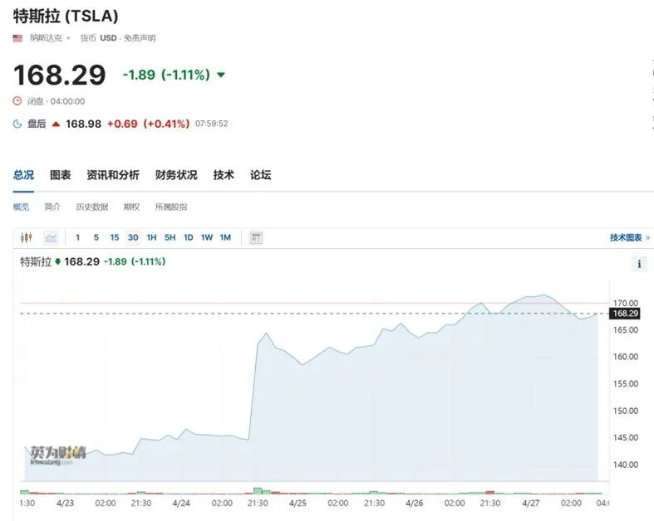Screen dimensions: 654x521
Task: Click the green down-arrow price indicator
Action: point(221,75)
